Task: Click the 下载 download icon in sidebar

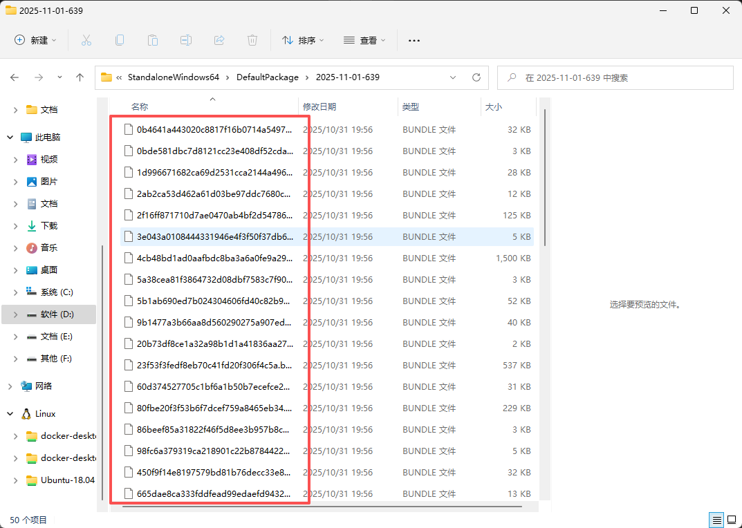Action: click(32, 226)
